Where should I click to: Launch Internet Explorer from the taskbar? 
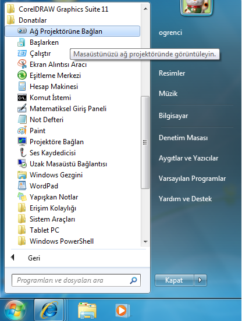49,311
